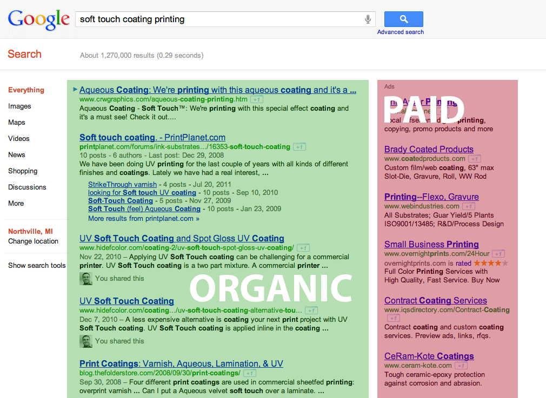
Task: Open Contract Coating Services ad
Action: 436,300
